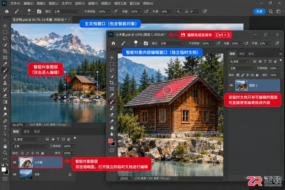Open opacity slider arrow in main options bar
This screenshot has height=190, width=285.
(x=109, y=12)
